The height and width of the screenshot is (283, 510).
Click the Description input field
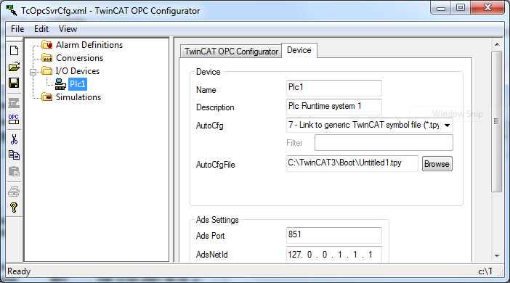(x=333, y=107)
